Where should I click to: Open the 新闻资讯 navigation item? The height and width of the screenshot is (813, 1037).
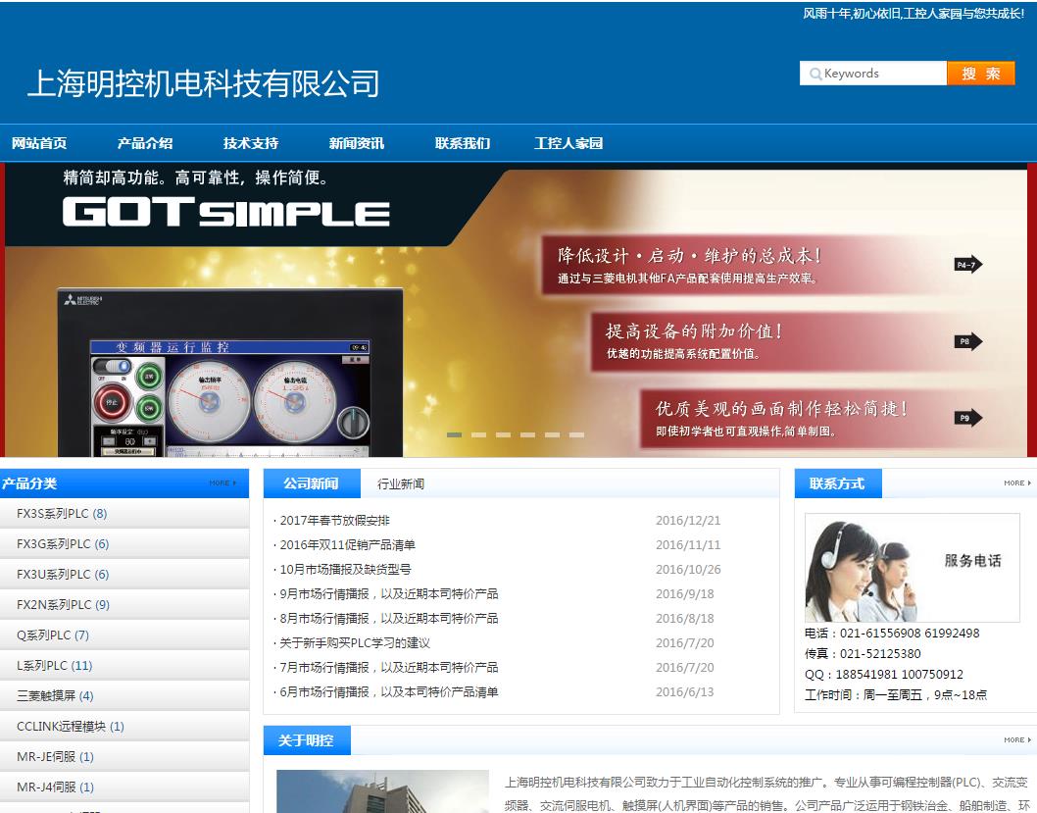pos(357,143)
